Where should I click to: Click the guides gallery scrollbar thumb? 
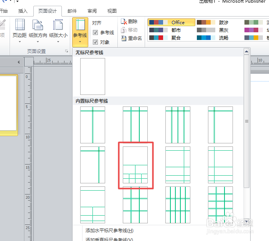(246, 121)
